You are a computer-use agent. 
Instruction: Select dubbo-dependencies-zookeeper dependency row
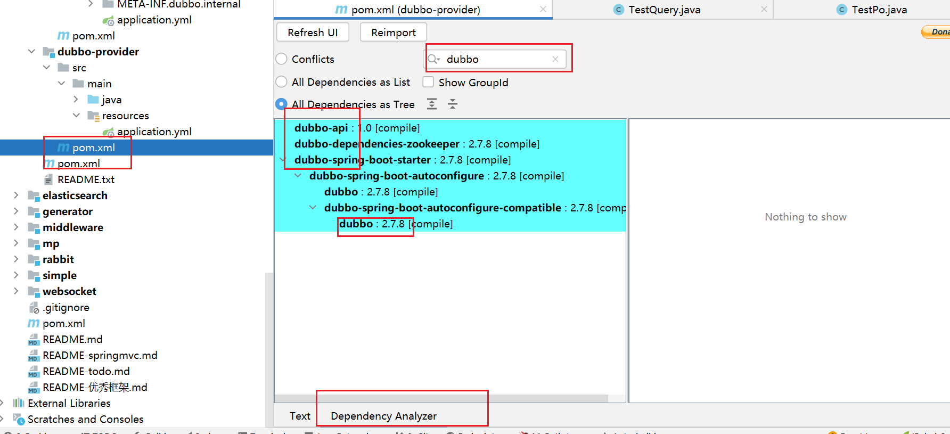tap(450, 144)
